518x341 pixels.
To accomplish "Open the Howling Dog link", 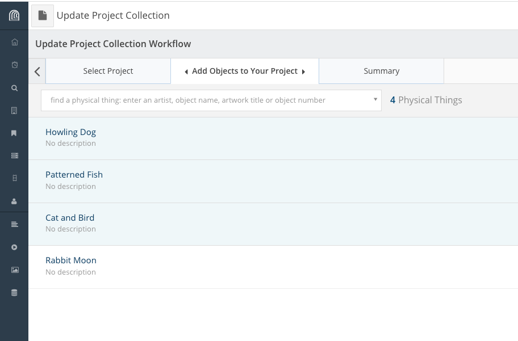I will click(x=70, y=132).
